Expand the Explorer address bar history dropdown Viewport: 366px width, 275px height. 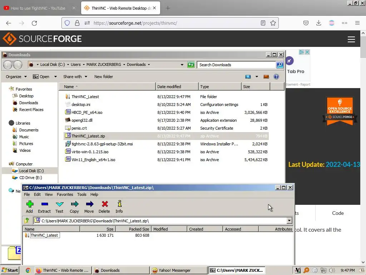pyautogui.click(x=182, y=65)
